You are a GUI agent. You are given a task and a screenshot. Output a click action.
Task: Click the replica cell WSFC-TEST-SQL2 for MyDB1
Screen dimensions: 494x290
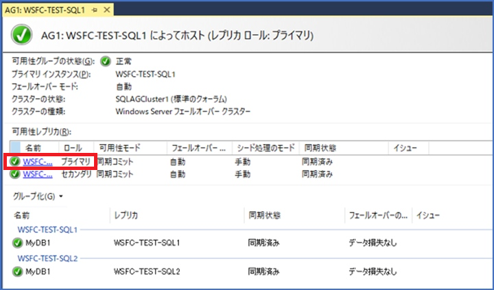pos(147,271)
